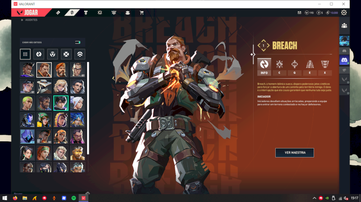Select Killjoy agent with green beanie
Viewport: 361px width, 202px height.
coord(44,120)
